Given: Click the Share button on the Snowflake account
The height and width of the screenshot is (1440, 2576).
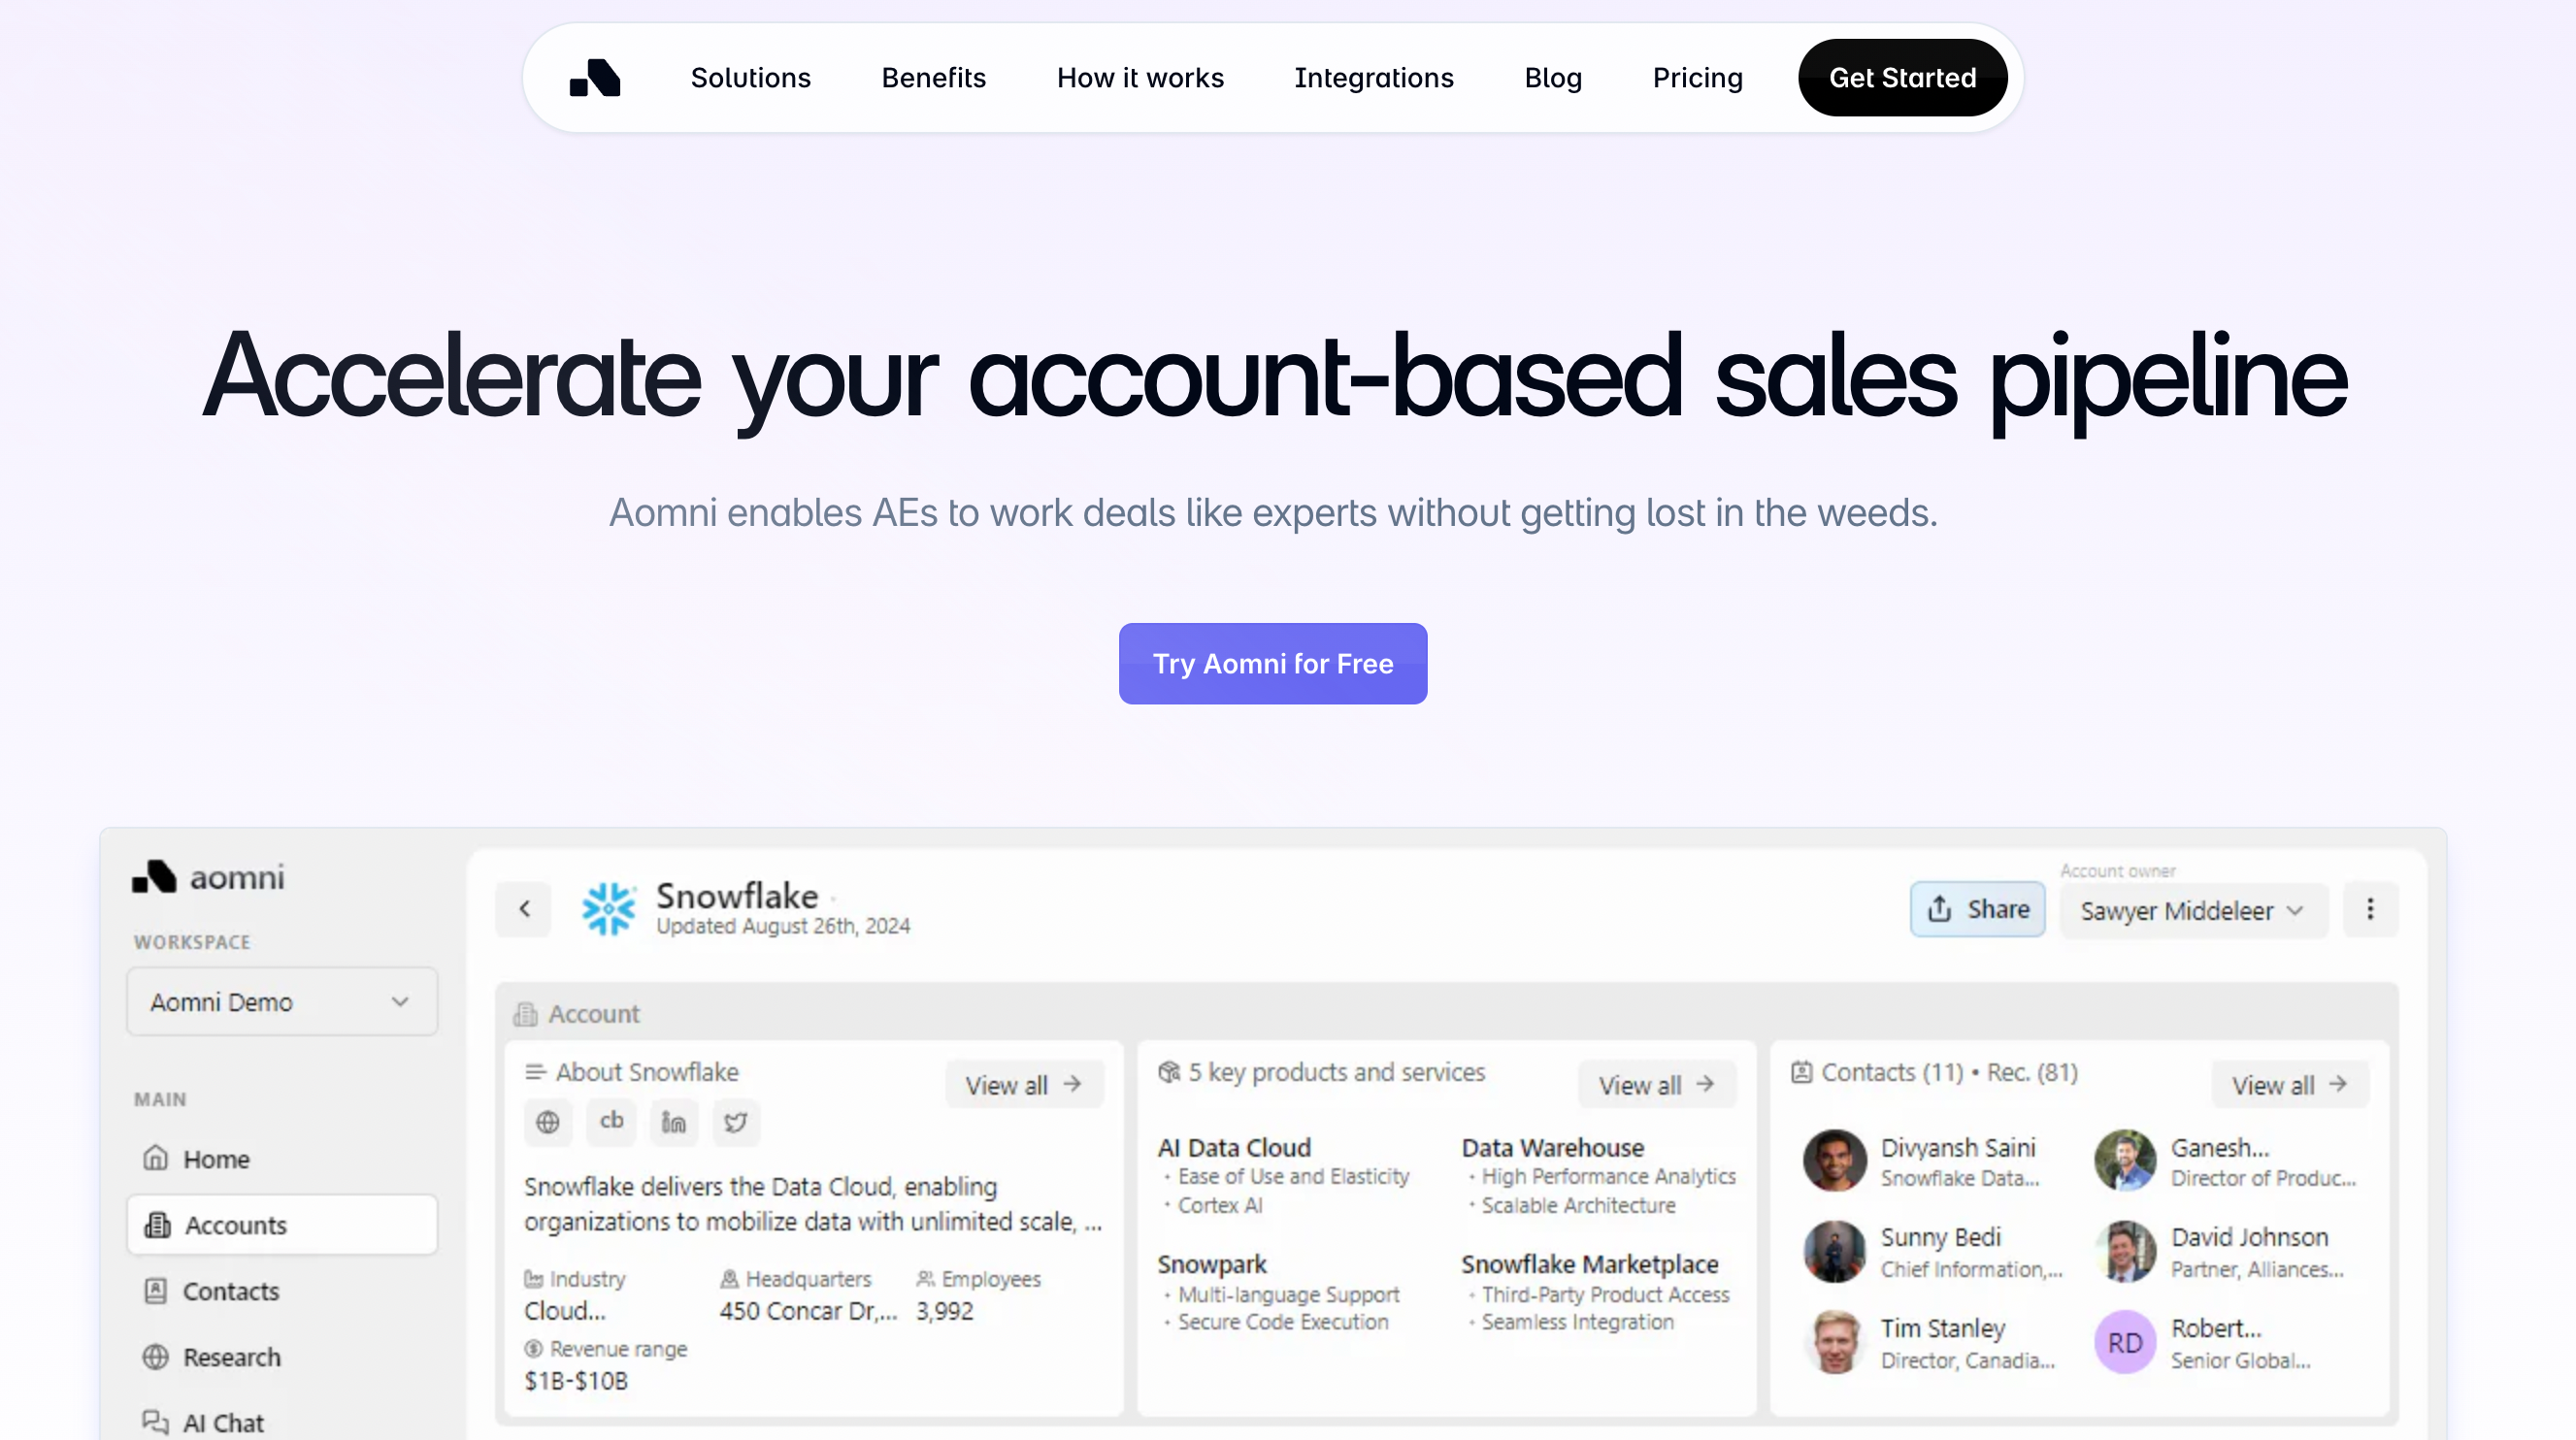Looking at the screenshot, I should click(1977, 909).
